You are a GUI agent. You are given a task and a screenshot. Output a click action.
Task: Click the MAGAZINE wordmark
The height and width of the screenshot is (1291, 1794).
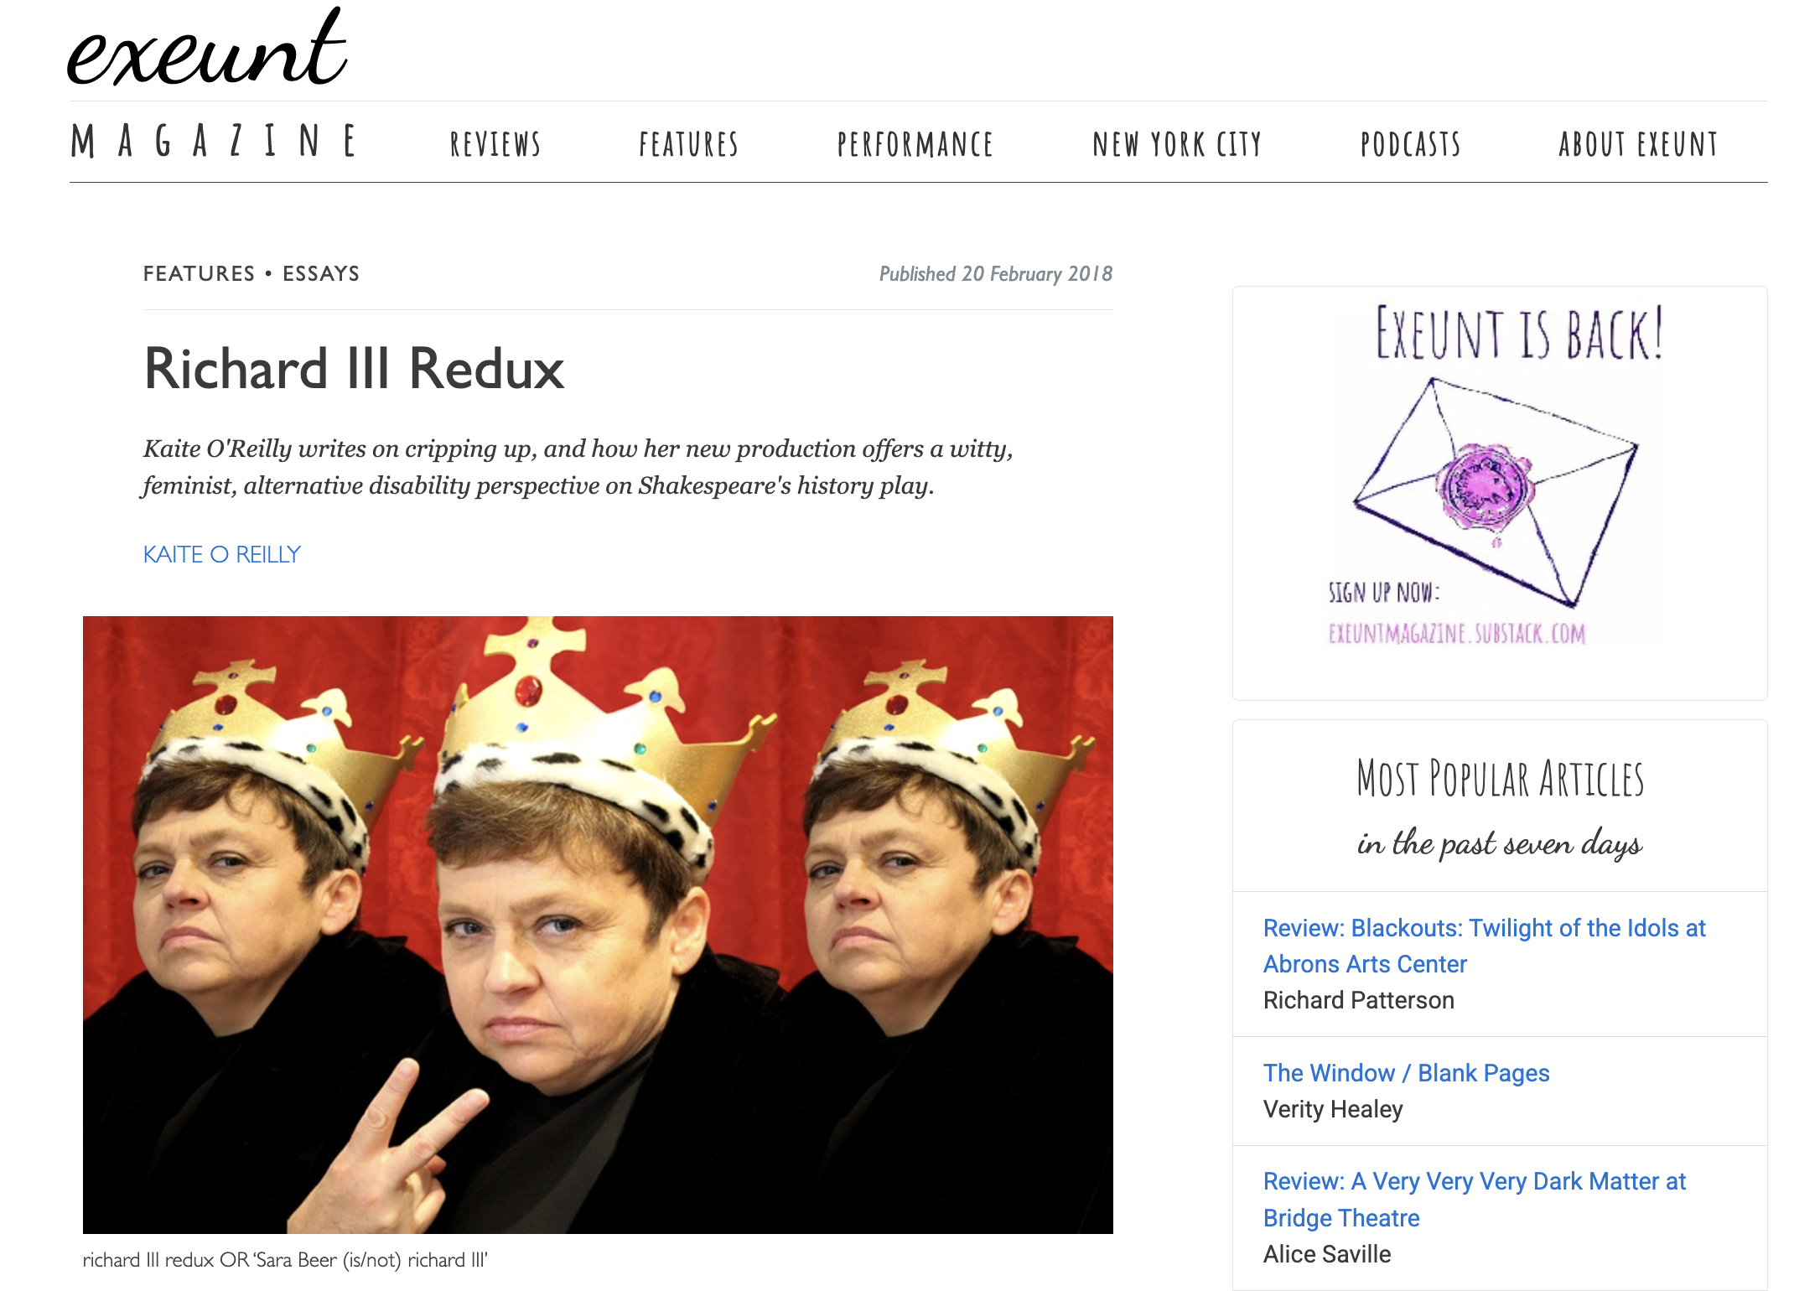pyautogui.click(x=215, y=141)
